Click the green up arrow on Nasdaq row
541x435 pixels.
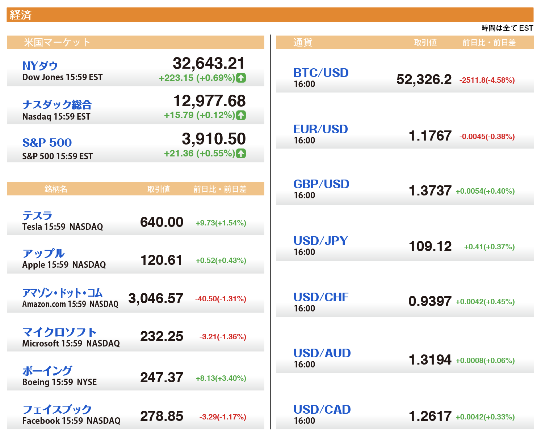point(241,115)
